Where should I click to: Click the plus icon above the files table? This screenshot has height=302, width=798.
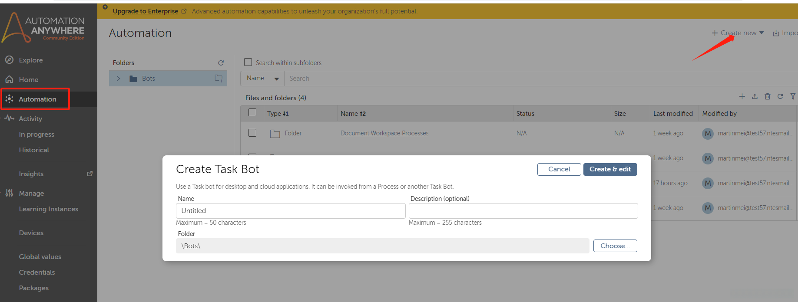[742, 96]
